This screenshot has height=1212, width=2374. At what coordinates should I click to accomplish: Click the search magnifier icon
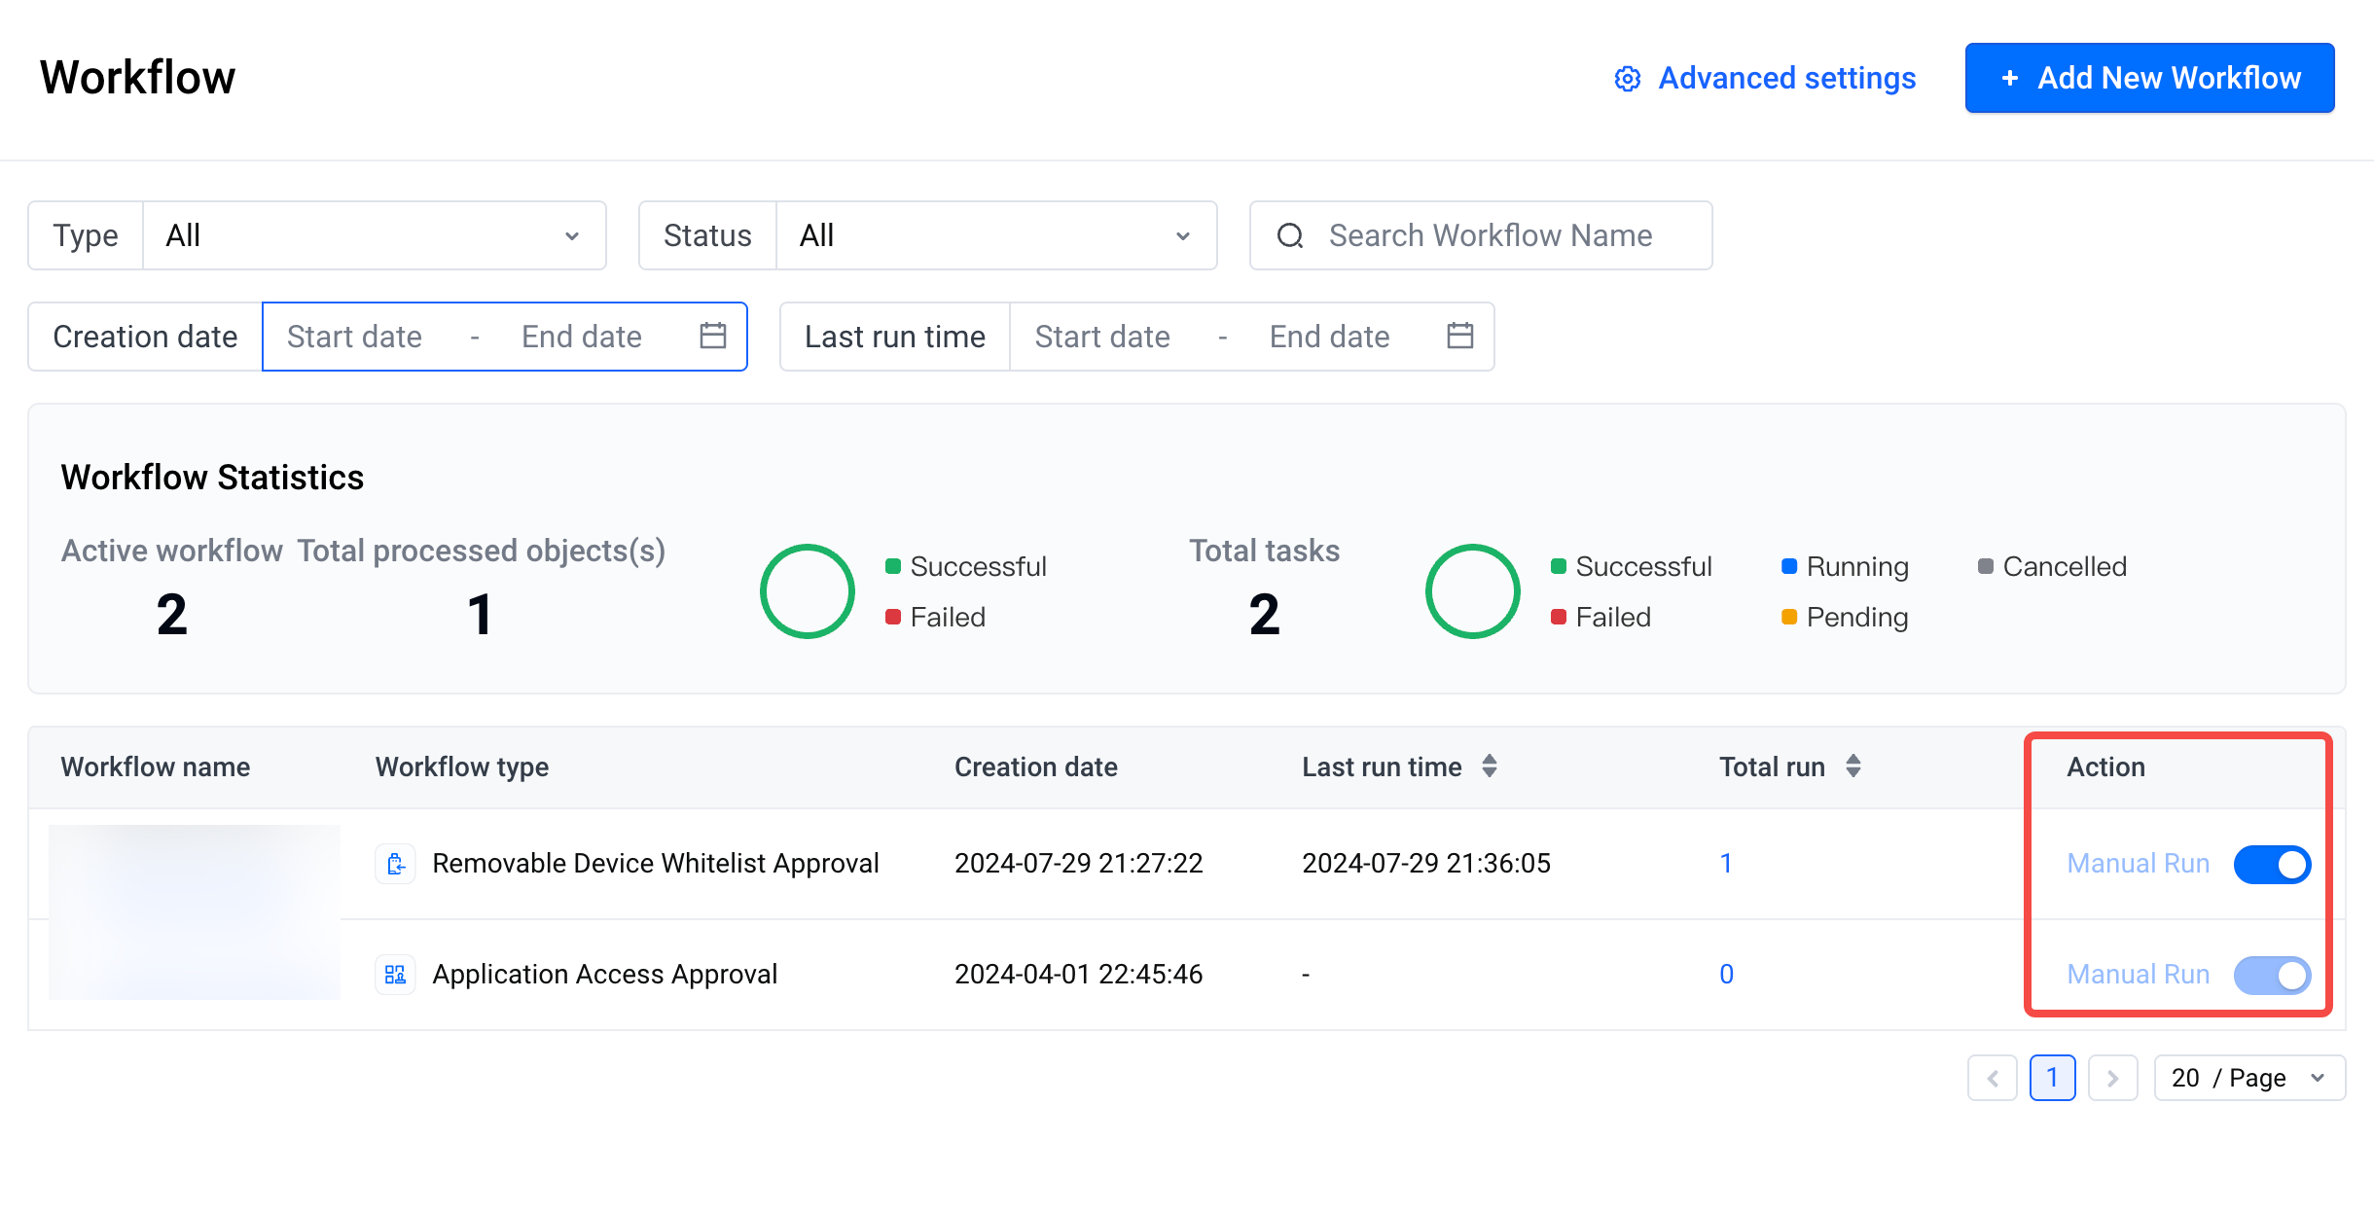[1290, 235]
